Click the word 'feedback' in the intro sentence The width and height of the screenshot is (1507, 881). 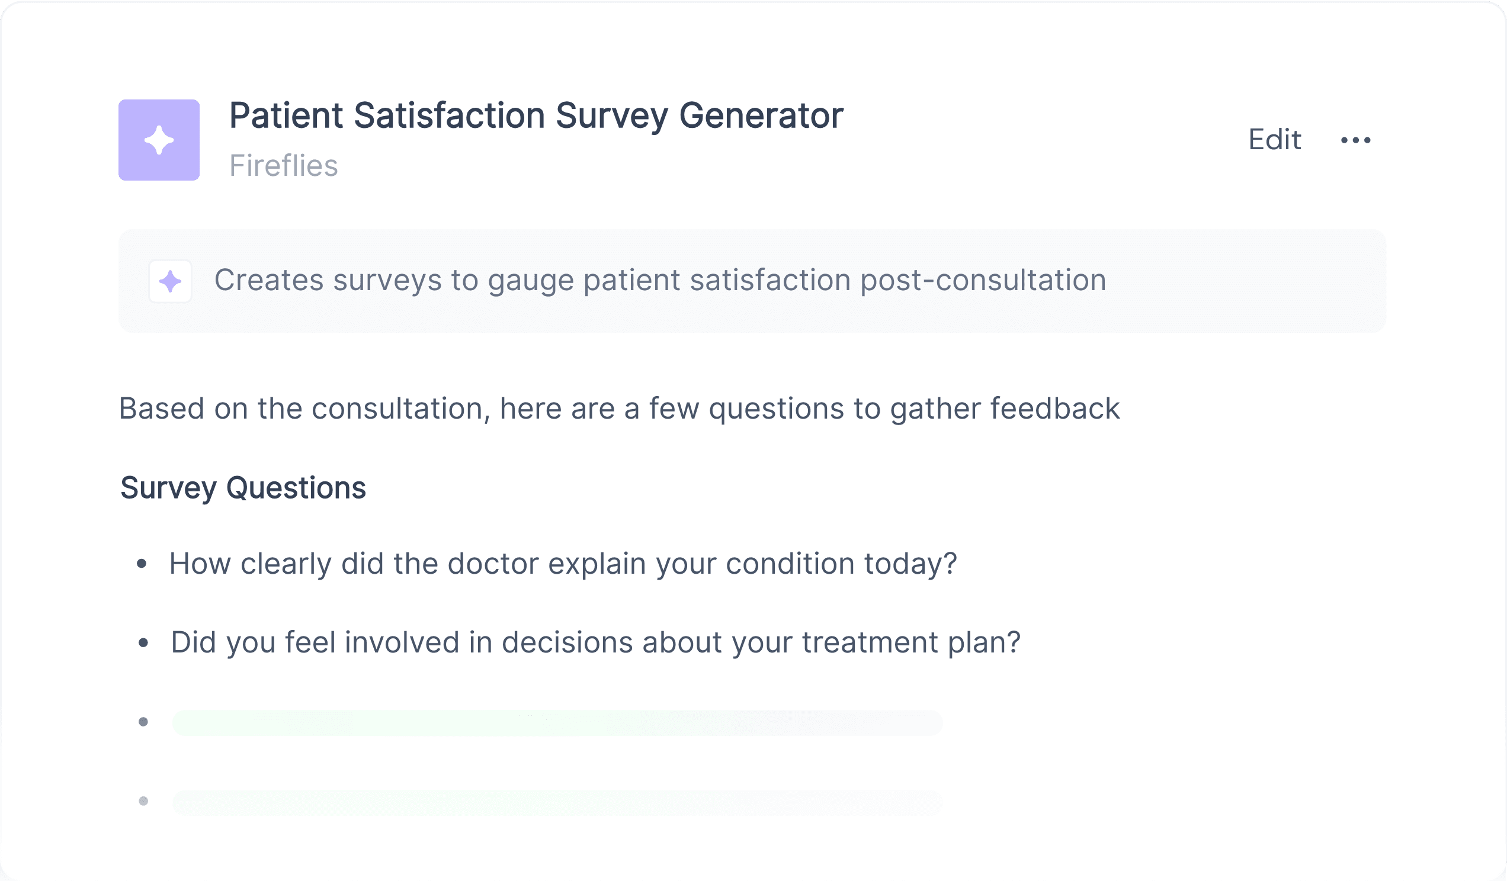pyautogui.click(x=1055, y=409)
